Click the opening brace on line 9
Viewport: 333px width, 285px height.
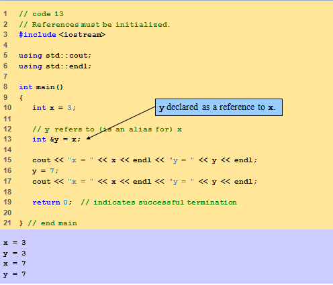[21, 98]
